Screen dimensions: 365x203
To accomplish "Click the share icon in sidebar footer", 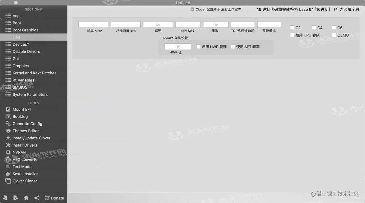I will pyautogui.click(x=37, y=198).
